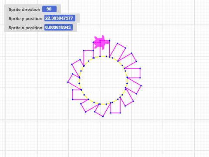The width and height of the screenshot is (209, 157).
Task: Click the yellow circle's leftmost edge
Action: click(x=79, y=80)
